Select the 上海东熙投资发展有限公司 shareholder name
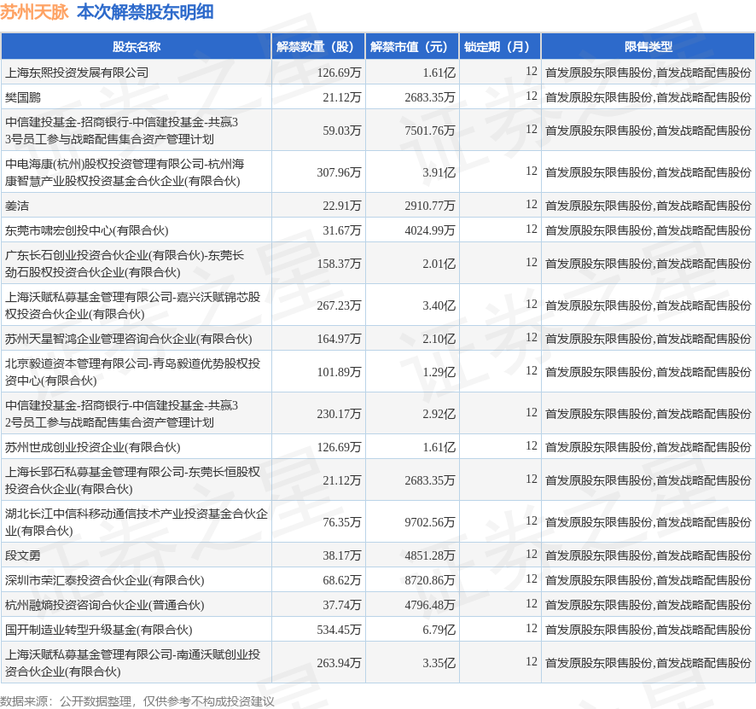 pyautogui.click(x=77, y=73)
